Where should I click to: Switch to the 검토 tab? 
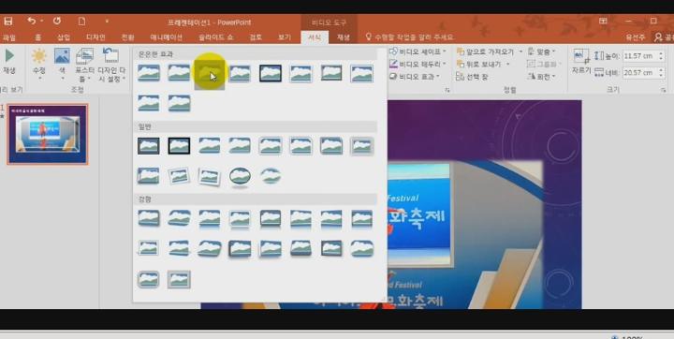(256, 37)
